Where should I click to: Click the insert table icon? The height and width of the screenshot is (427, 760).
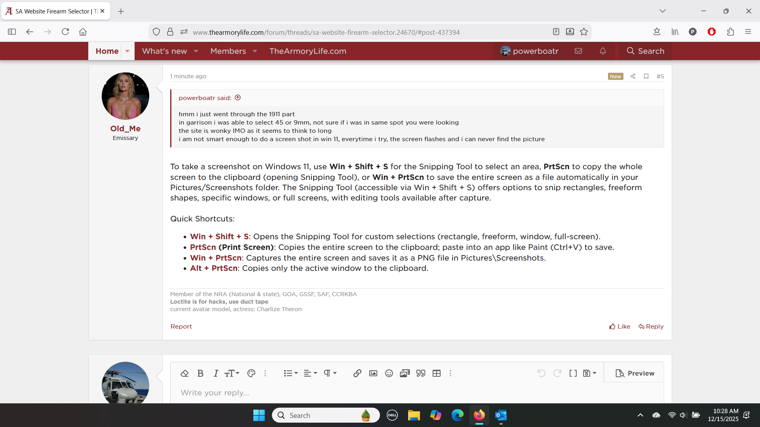(436, 373)
